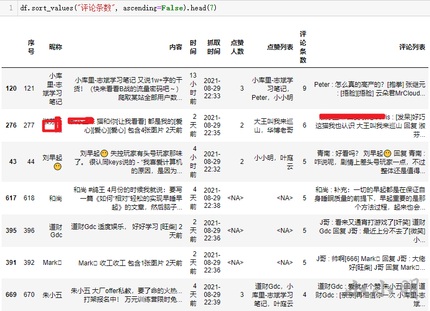Click row index 617
The image size is (430, 311).
[x=11, y=198]
